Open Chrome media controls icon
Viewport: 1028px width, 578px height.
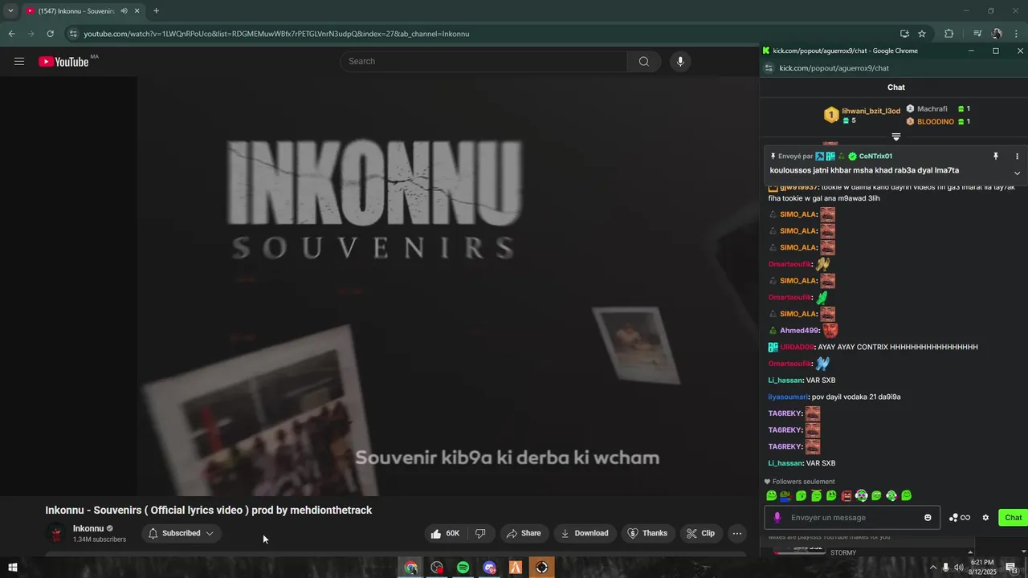point(977,34)
